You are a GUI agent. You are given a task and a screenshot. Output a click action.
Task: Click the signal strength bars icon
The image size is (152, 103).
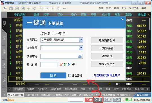point(131,100)
